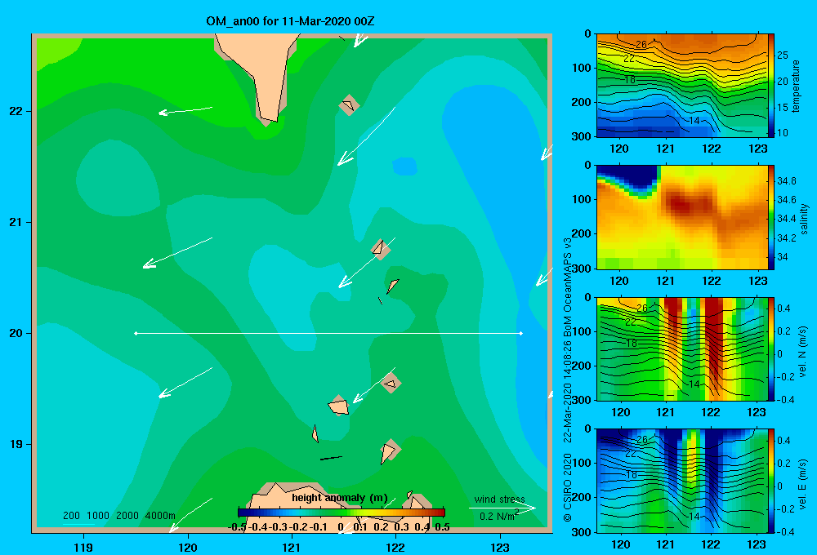Click the 300 depth label of the salinity panel
This screenshot has height=555, width=817.
coord(582,269)
